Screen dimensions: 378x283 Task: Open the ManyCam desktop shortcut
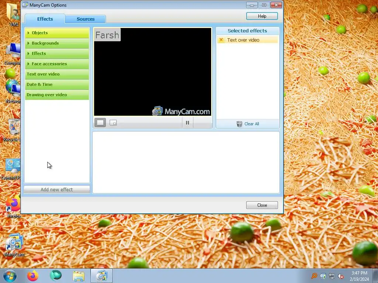[14, 245]
